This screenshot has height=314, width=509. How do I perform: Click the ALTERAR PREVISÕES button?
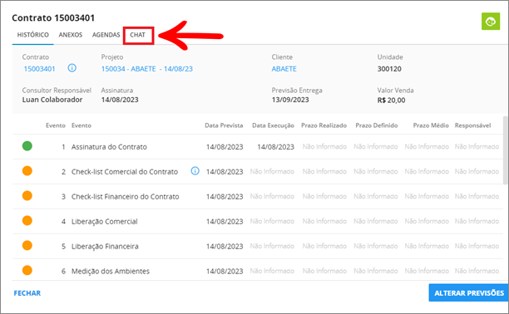click(469, 293)
